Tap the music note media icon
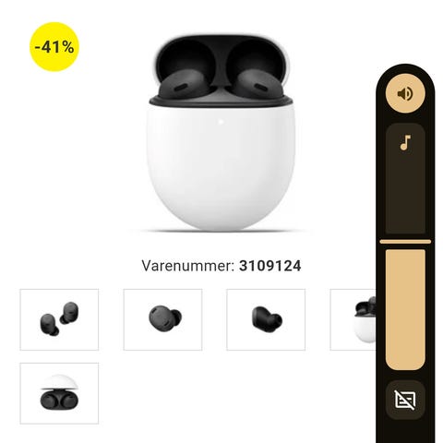 click(x=405, y=142)
